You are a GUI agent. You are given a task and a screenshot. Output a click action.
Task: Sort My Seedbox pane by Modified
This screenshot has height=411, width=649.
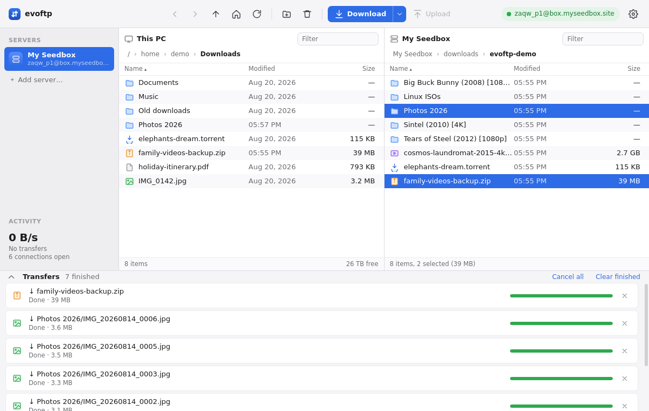click(527, 69)
